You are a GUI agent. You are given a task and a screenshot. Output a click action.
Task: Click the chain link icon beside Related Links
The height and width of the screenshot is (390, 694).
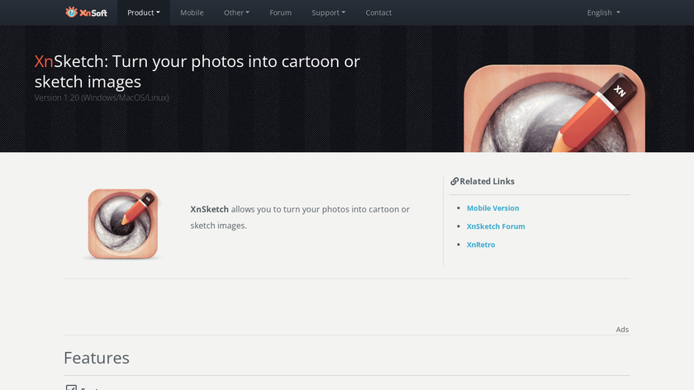[x=454, y=182]
